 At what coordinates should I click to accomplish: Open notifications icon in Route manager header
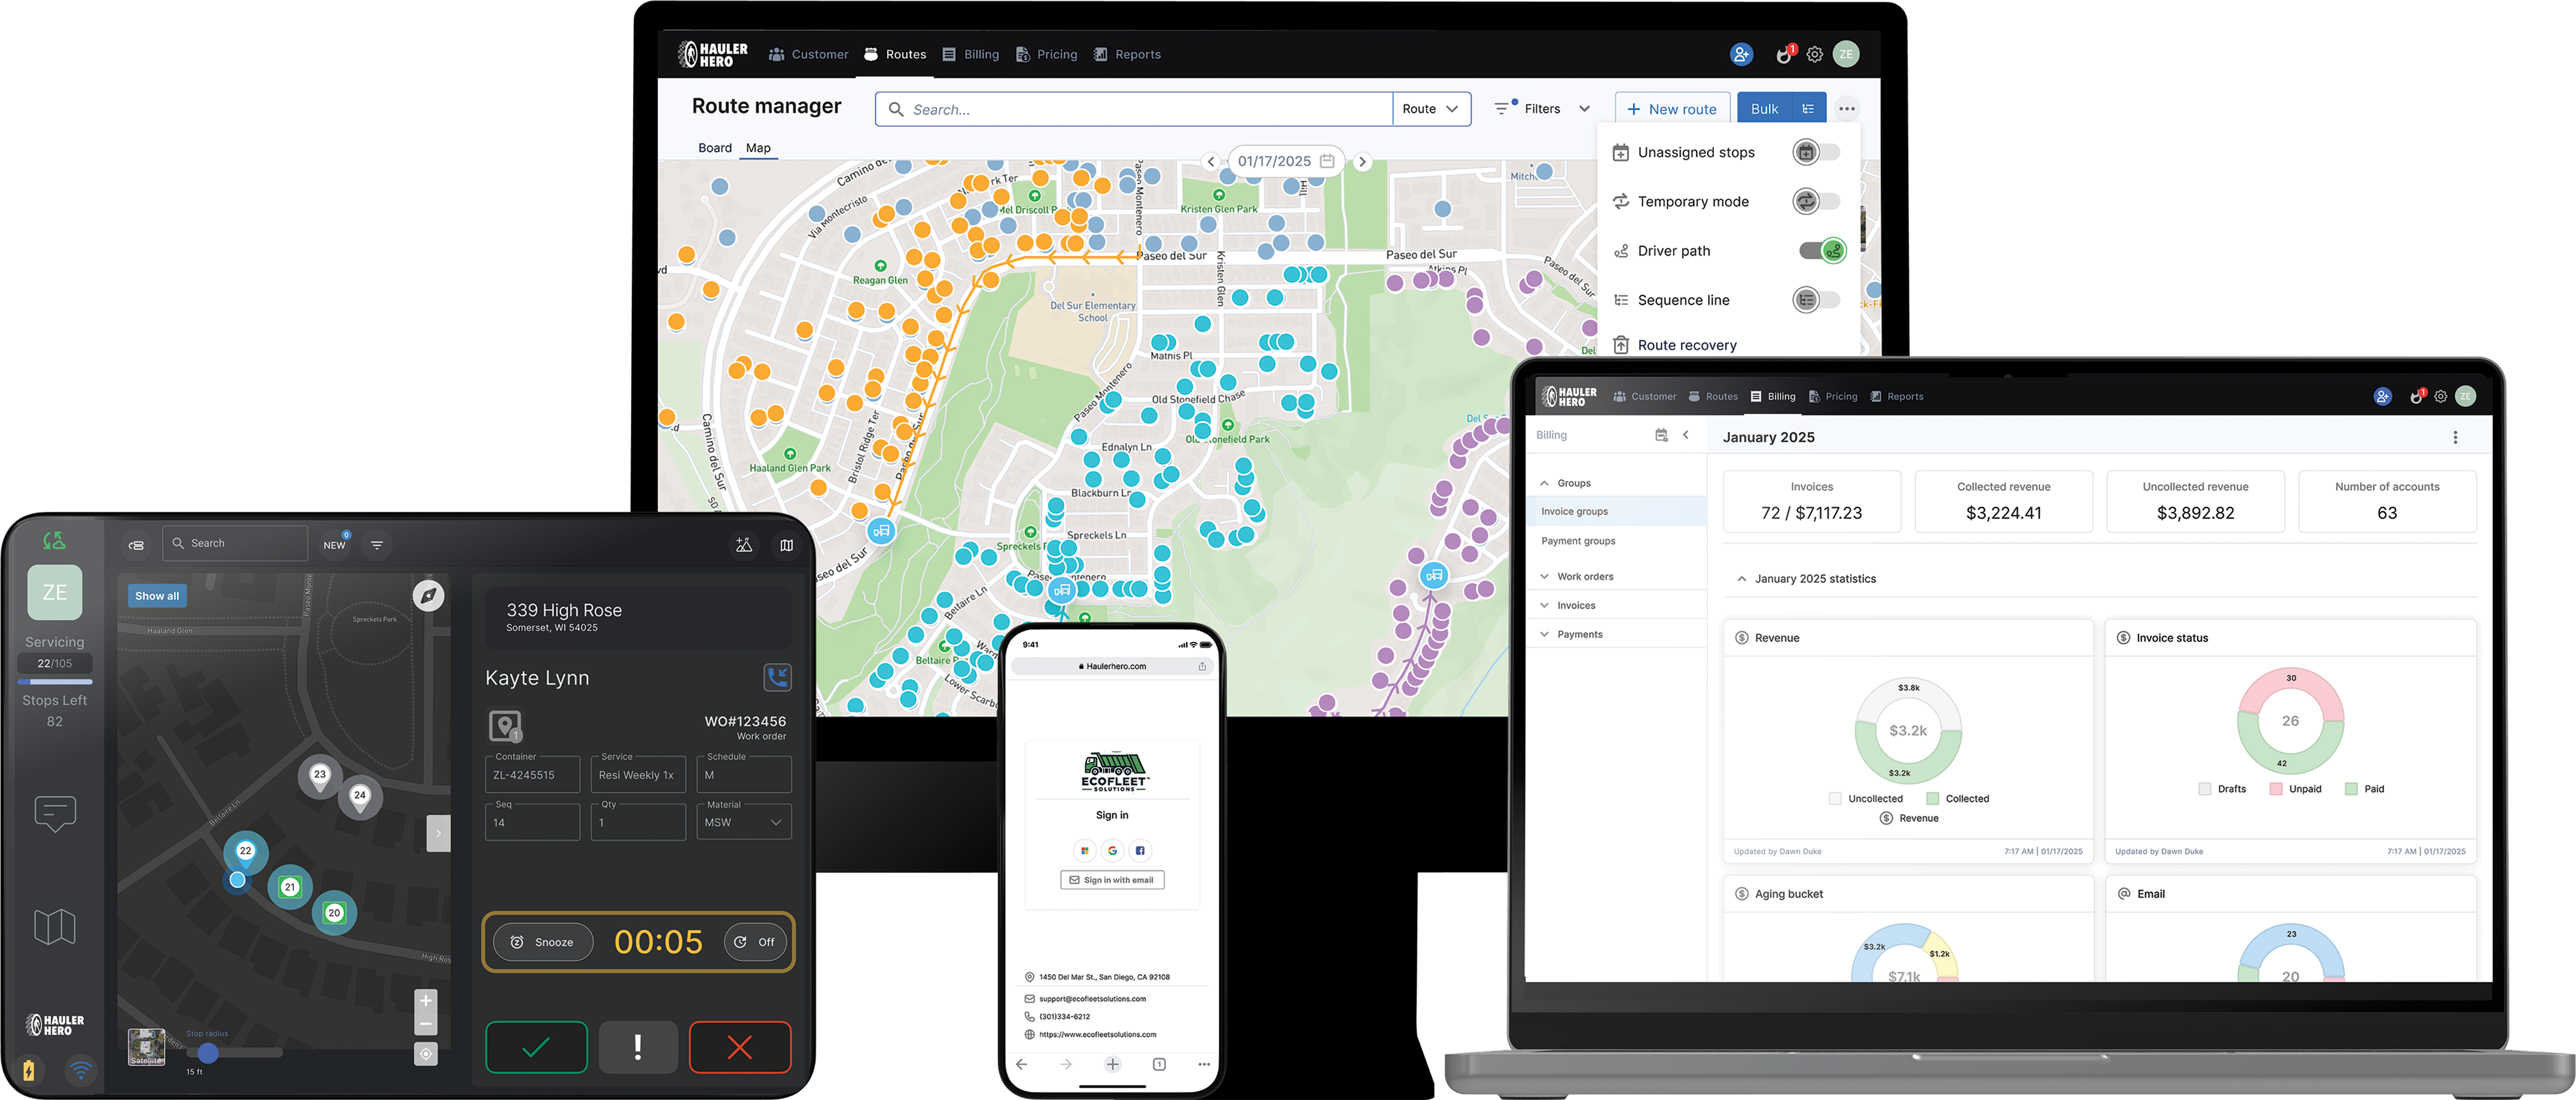tap(1784, 54)
